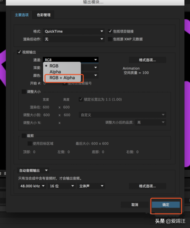Open the 16 位 bit depth dropdown

pos(62,186)
